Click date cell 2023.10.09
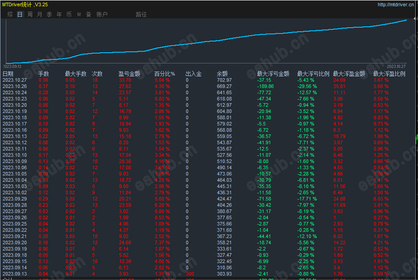Image resolution: width=418 pixels, height=280 pixels. (x=15, y=162)
